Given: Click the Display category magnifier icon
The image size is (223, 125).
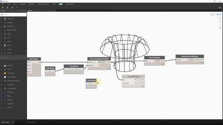Looking at the screenshot, I should [5, 23].
